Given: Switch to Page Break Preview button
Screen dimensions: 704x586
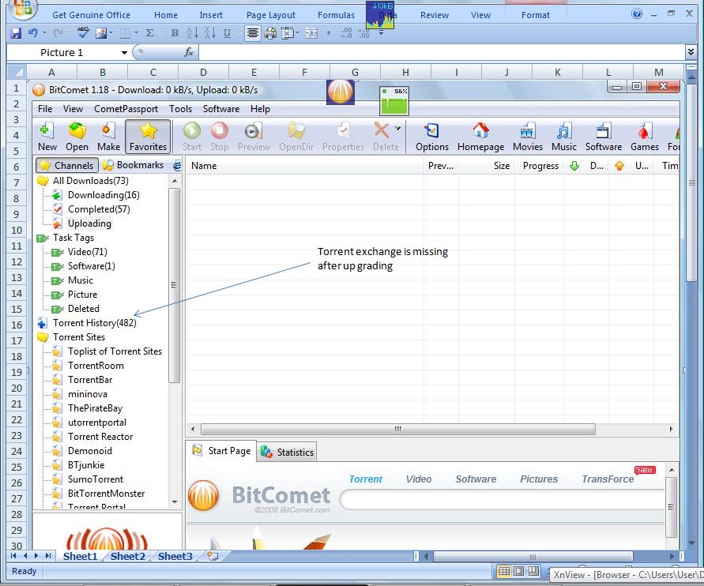Looking at the screenshot, I should click(533, 571).
